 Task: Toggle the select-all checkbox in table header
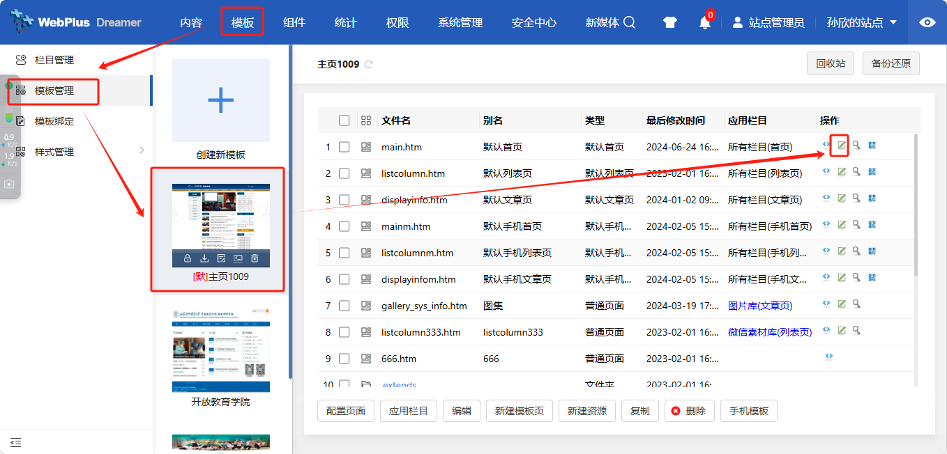coord(344,120)
